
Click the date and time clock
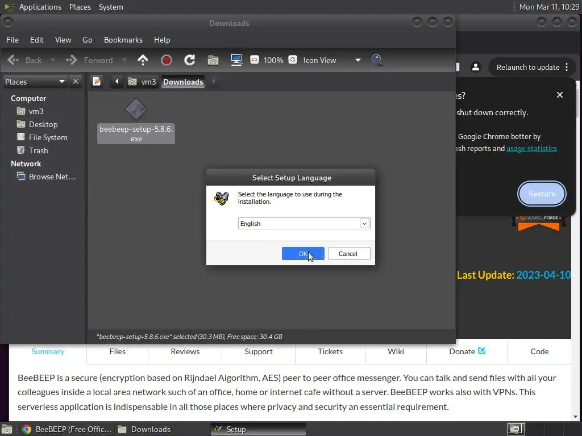tap(549, 7)
